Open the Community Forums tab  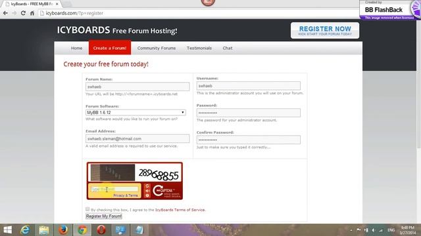coord(157,48)
